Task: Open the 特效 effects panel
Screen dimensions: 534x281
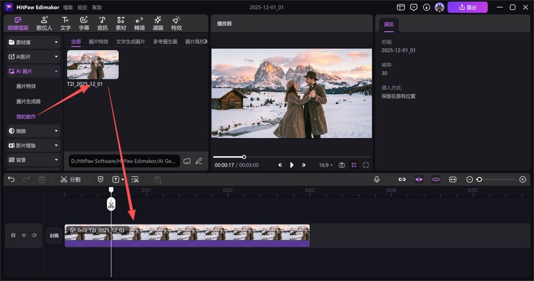Action: coord(177,24)
